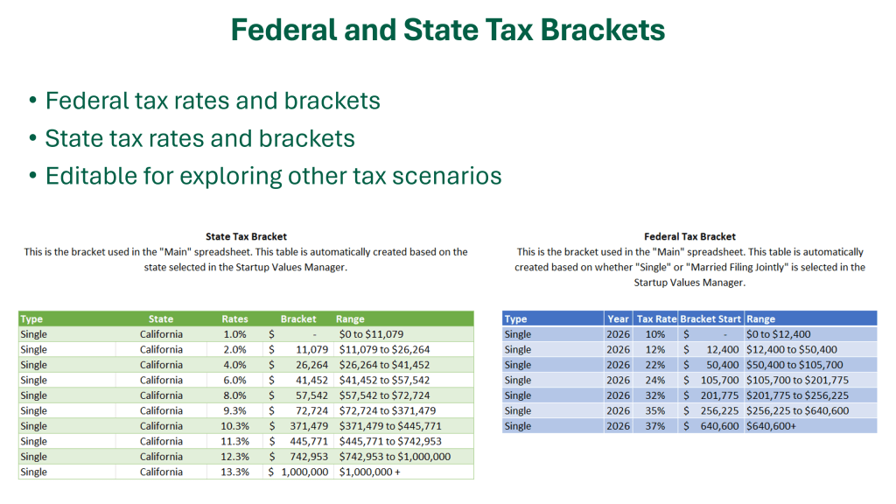Click the "$0 to $11,079" range cell
Viewport: 896px width, 504px height.
(371, 334)
